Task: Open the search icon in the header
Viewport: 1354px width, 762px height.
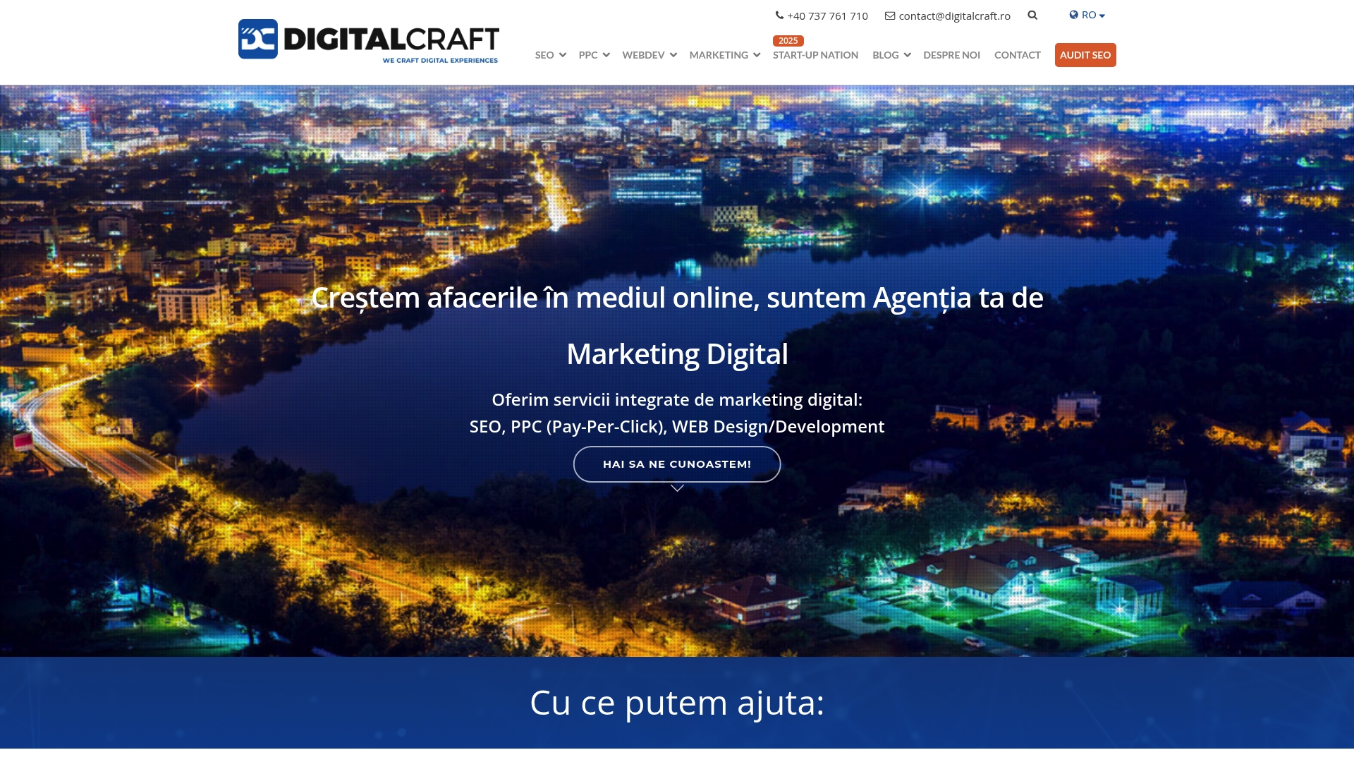Action: pos(1032,14)
